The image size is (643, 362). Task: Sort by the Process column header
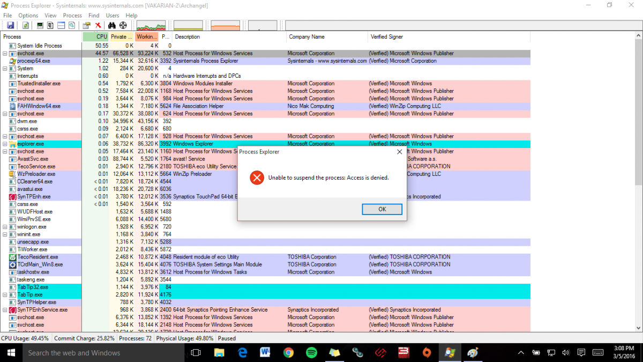click(41, 36)
